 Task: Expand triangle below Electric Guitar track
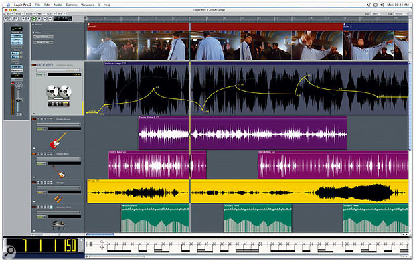(x=34, y=149)
